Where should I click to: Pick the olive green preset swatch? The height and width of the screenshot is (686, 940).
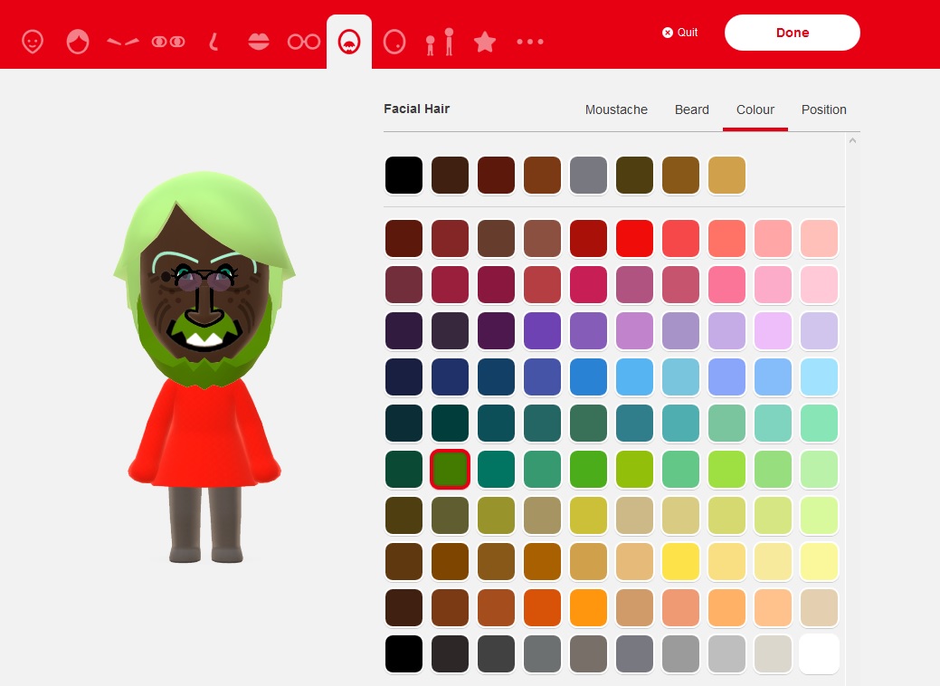[x=634, y=175]
